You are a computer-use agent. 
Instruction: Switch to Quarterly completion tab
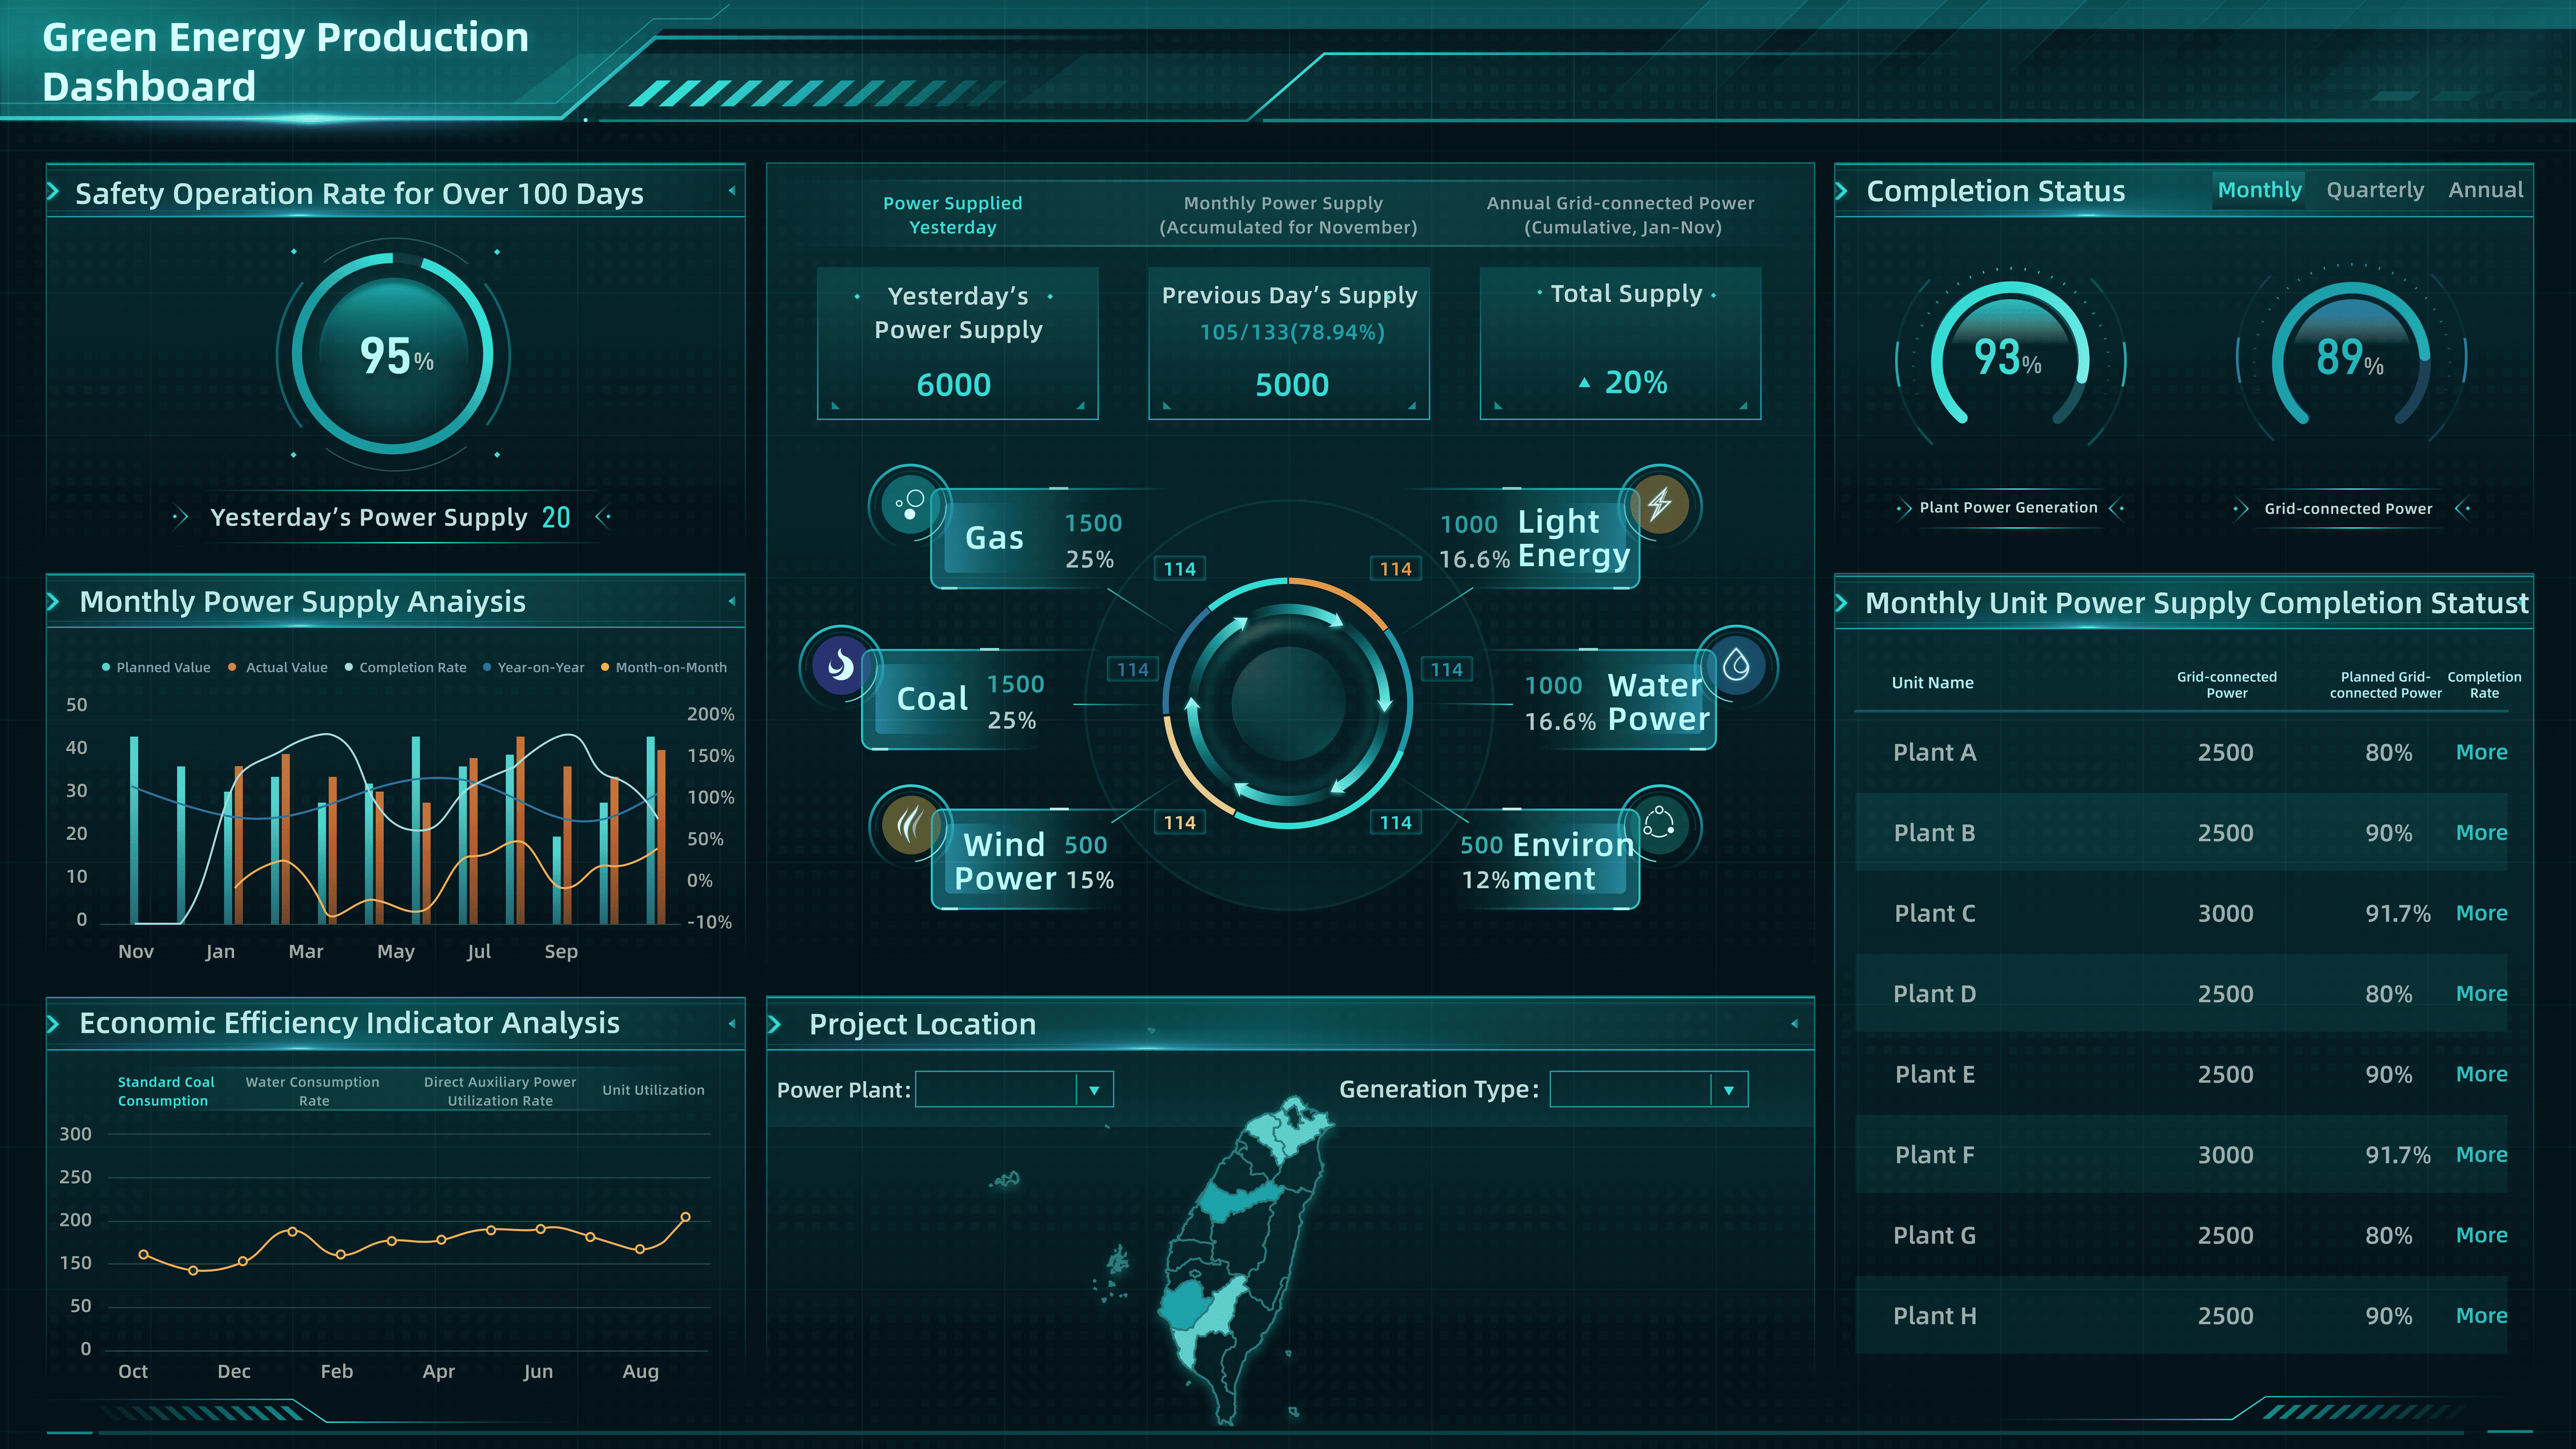coord(2375,190)
